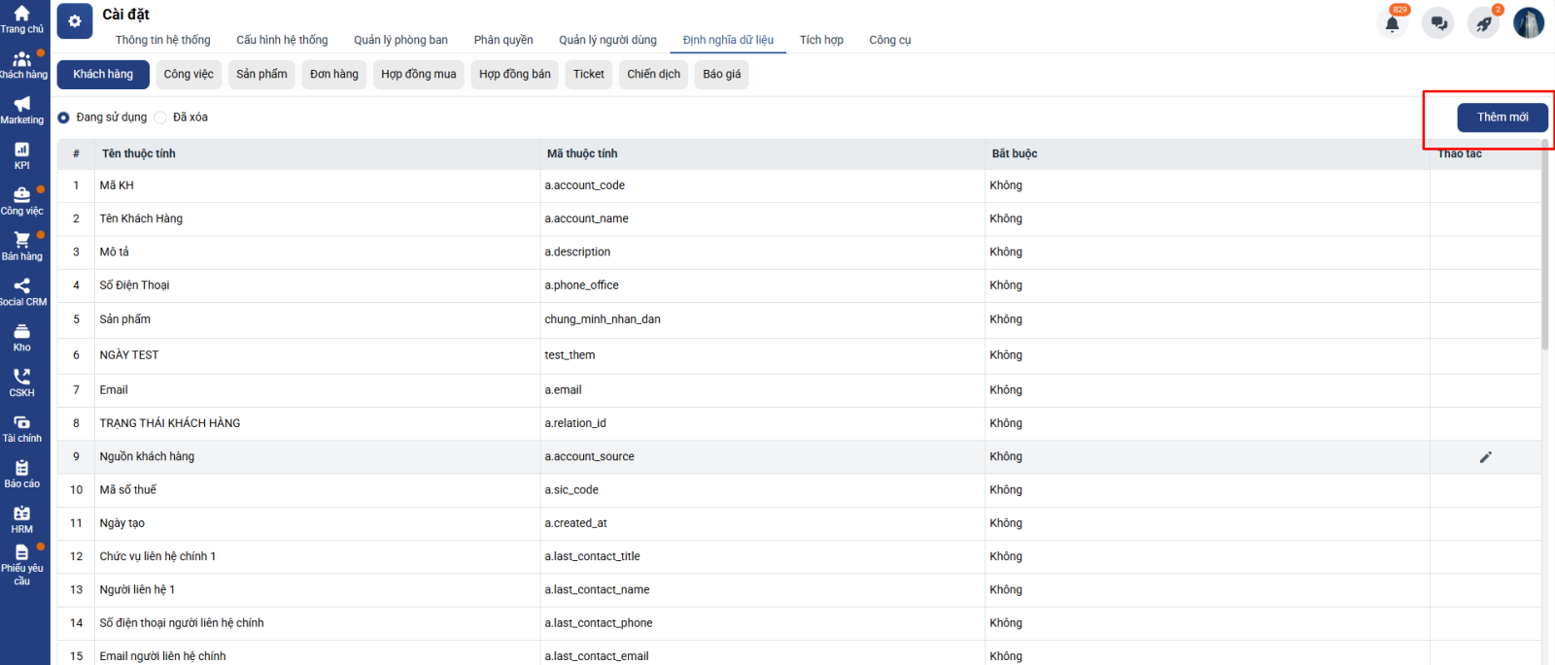The height and width of the screenshot is (665, 1555).
Task: Switch to the Sản phẩm tab
Action: (x=261, y=75)
